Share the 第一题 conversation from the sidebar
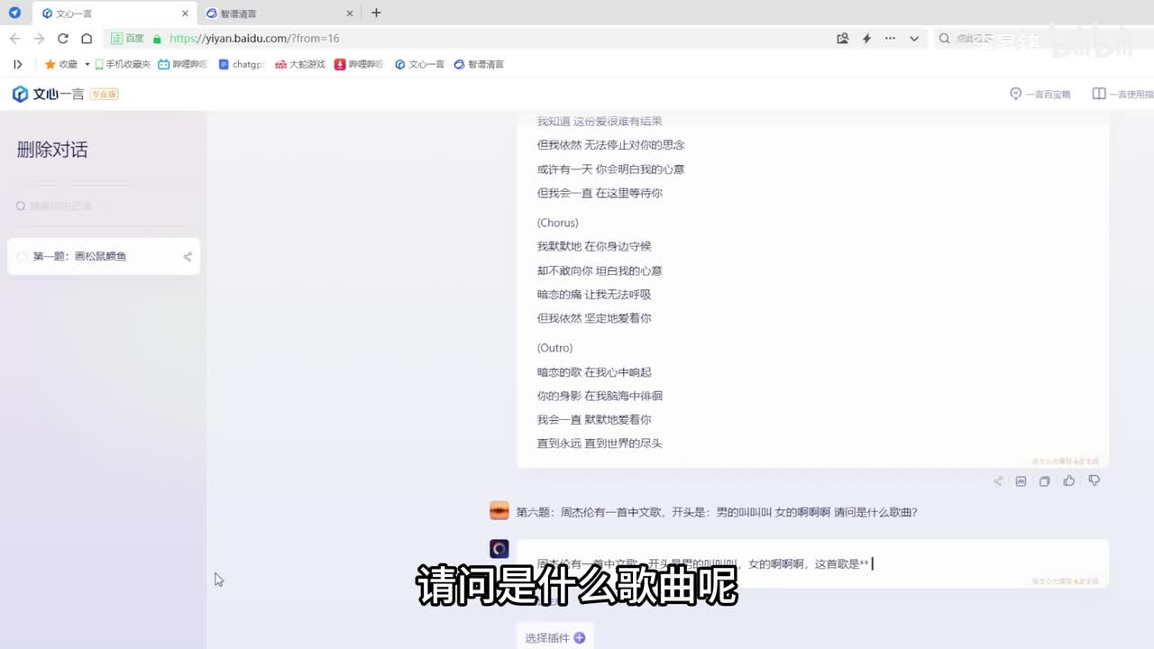1154x649 pixels. coord(188,257)
